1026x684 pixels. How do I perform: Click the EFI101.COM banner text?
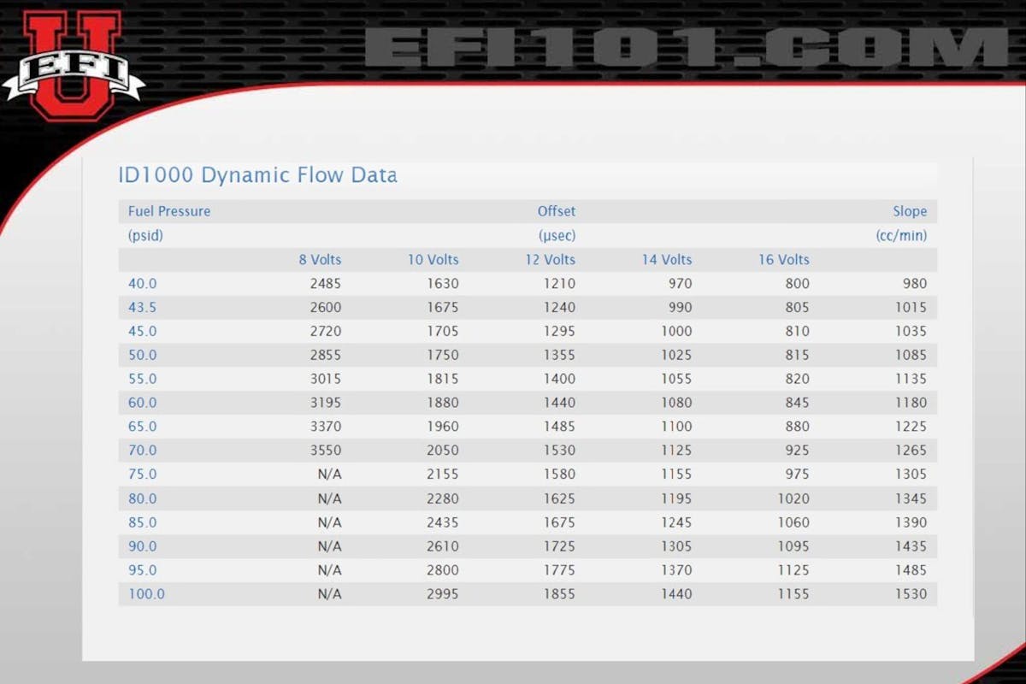coord(684,47)
